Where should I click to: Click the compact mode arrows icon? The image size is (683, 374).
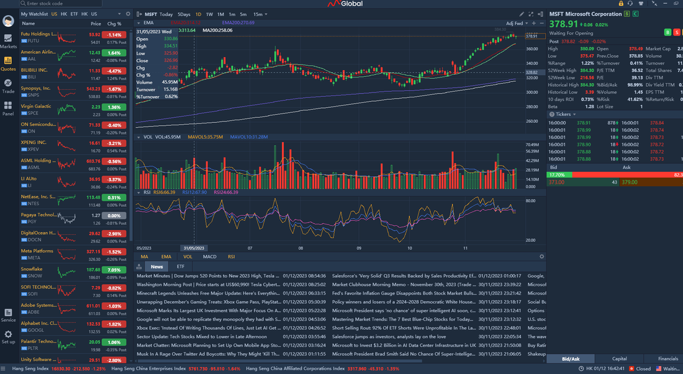[654, 4]
